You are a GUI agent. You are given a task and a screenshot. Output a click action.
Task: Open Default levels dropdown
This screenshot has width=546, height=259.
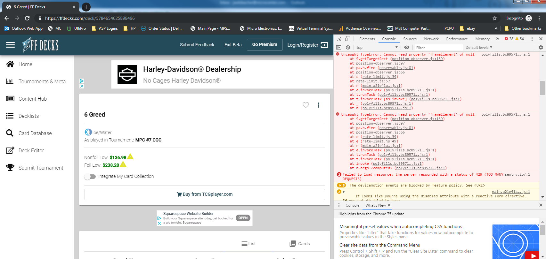(479, 47)
